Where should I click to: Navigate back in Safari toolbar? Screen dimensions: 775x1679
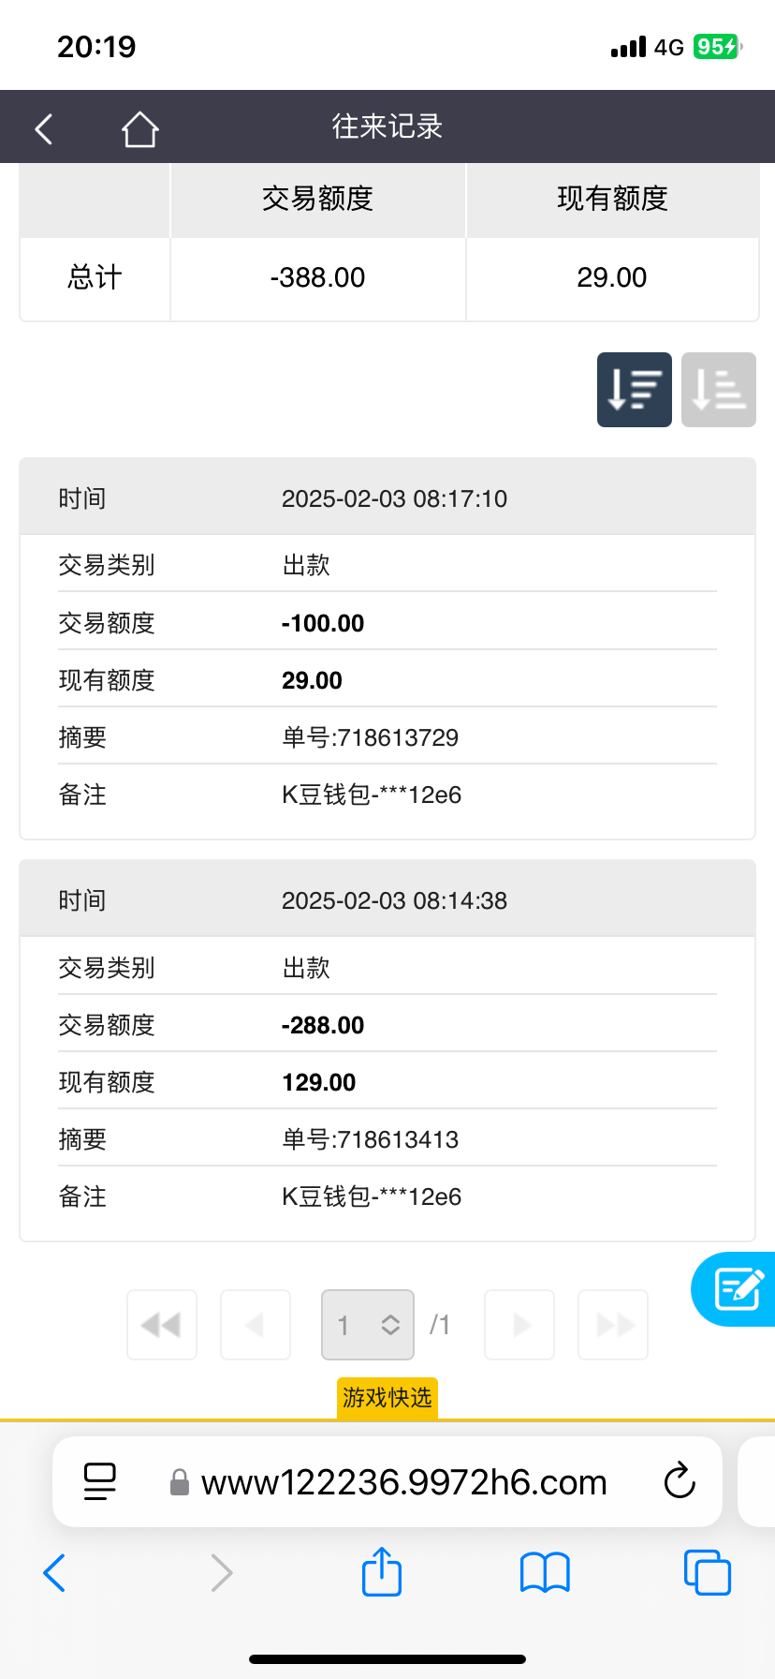(54, 1572)
